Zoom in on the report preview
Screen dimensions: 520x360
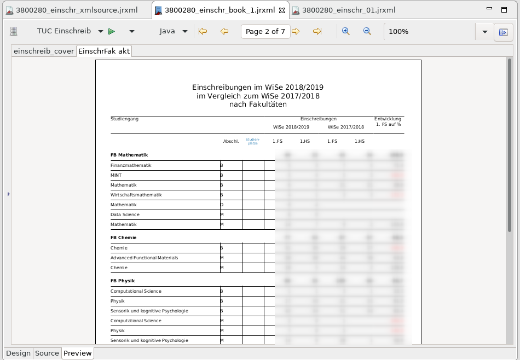pyautogui.click(x=346, y=31)
